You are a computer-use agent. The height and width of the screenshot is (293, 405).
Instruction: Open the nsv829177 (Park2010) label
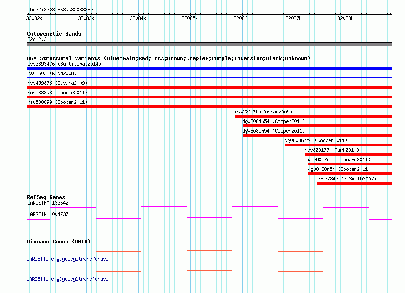pos(332,150)
